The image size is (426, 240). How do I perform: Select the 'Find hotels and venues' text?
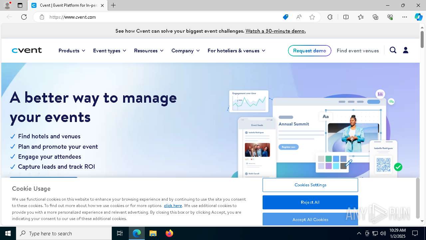click(49, 136)
